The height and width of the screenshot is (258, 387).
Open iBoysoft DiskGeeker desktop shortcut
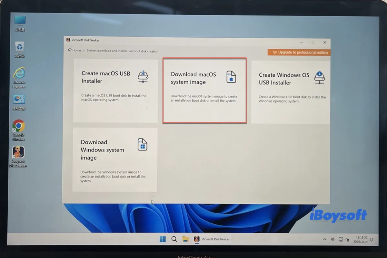[x=18, y=157]
